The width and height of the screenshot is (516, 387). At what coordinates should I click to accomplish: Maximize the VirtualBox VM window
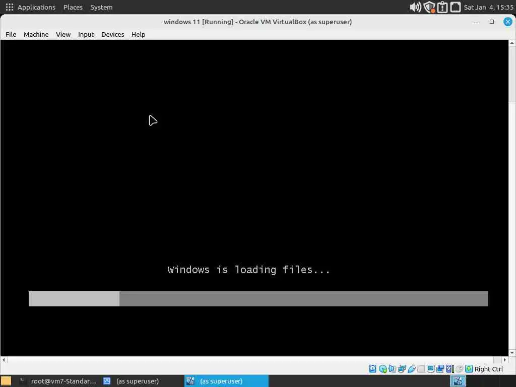(x=492, y=22)
